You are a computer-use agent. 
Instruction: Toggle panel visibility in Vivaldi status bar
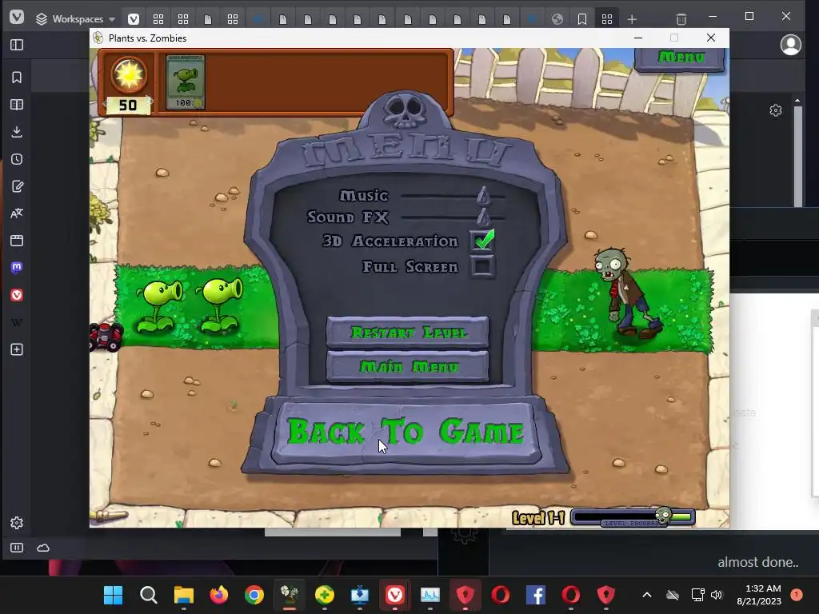[17, 548]
